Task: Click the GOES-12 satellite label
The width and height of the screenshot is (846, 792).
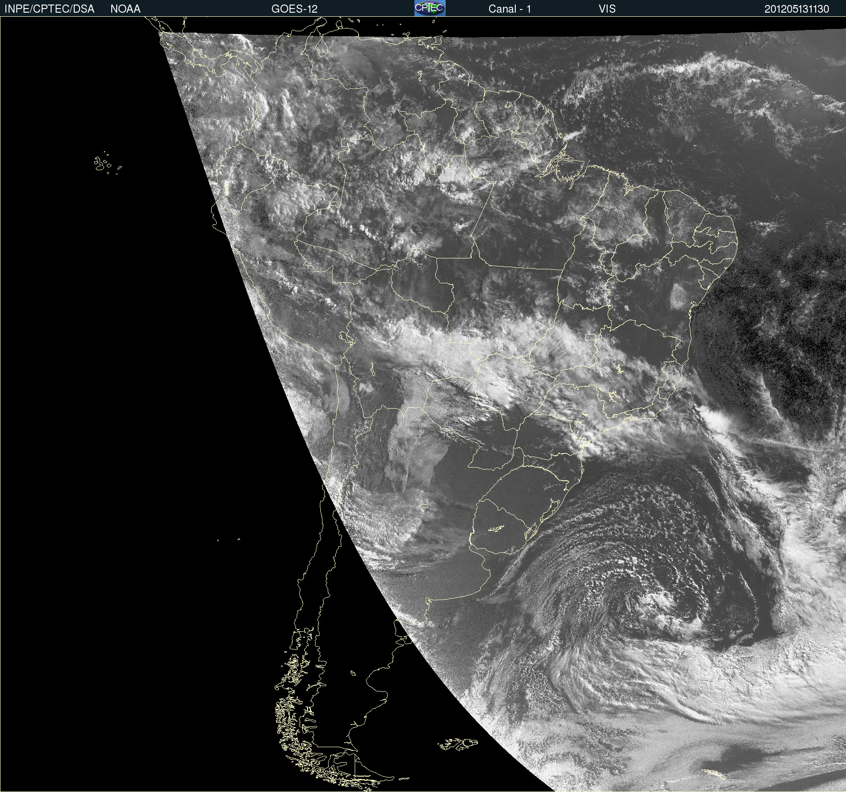Action: click(295, 9)
